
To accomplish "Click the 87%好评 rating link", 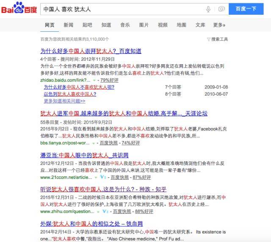I will pyautogui.click(x=142, y=177).
